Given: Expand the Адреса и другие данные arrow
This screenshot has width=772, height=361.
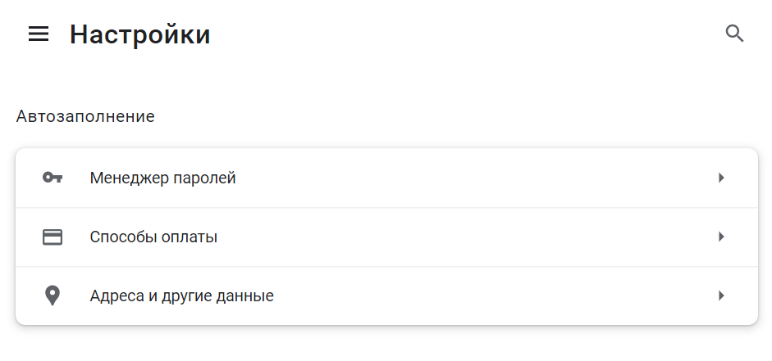Looking at the screenshot, I should [x=721, y=296].
